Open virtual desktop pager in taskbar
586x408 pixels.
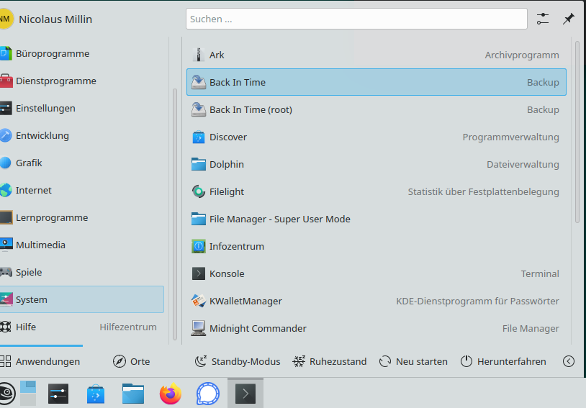pyautogui.click(x=28, y=393)
